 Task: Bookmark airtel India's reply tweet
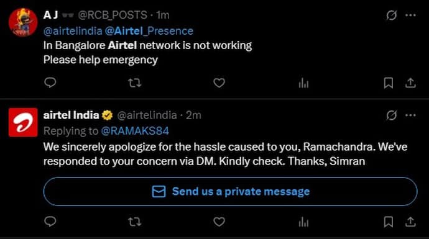pos(389,222)
